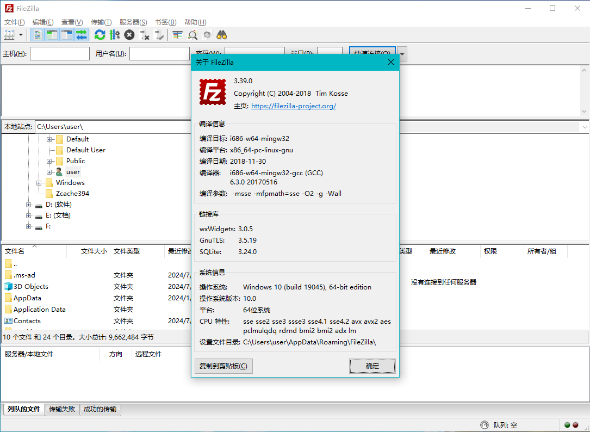Select the user folder in tree
The height and width of the screenshot is (432, 590).
(x=73, y=172)
